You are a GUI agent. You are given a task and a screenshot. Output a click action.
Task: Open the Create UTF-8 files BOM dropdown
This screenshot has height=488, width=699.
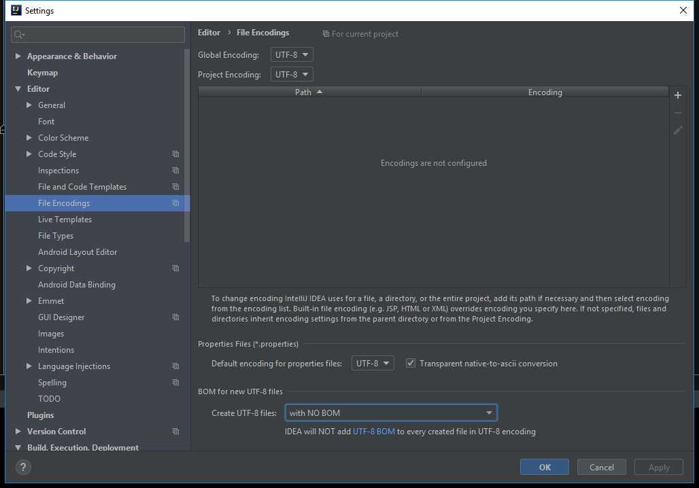click(391, 413)
